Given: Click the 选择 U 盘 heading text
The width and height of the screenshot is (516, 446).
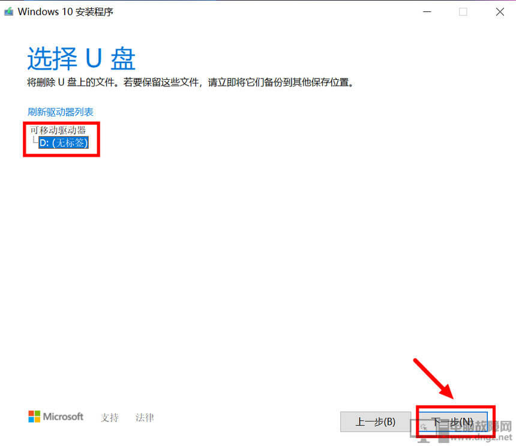Looking at the screenshot, I should coord(81,59).
